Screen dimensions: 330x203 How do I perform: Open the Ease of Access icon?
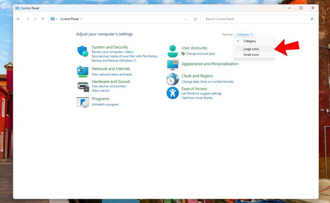tap(173, 93)
